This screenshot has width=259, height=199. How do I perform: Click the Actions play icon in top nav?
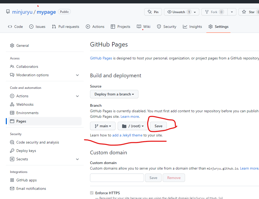[x=88, y=27]
